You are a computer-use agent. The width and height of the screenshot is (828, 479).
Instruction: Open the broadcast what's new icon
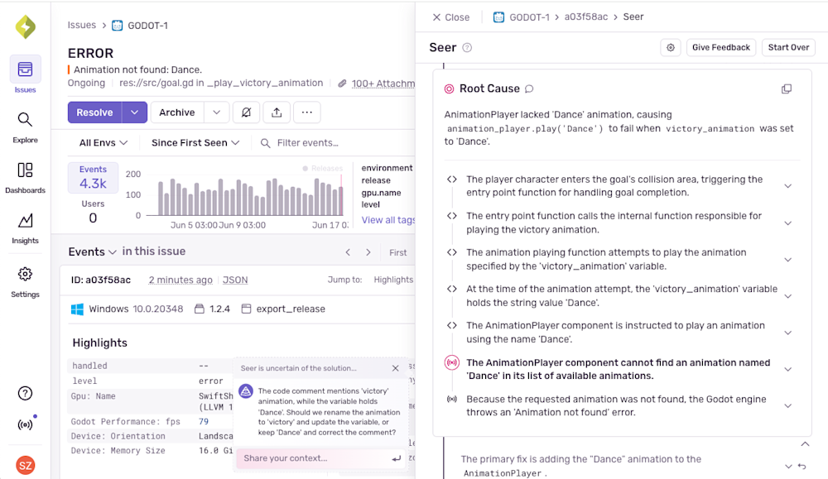(26, 424)
